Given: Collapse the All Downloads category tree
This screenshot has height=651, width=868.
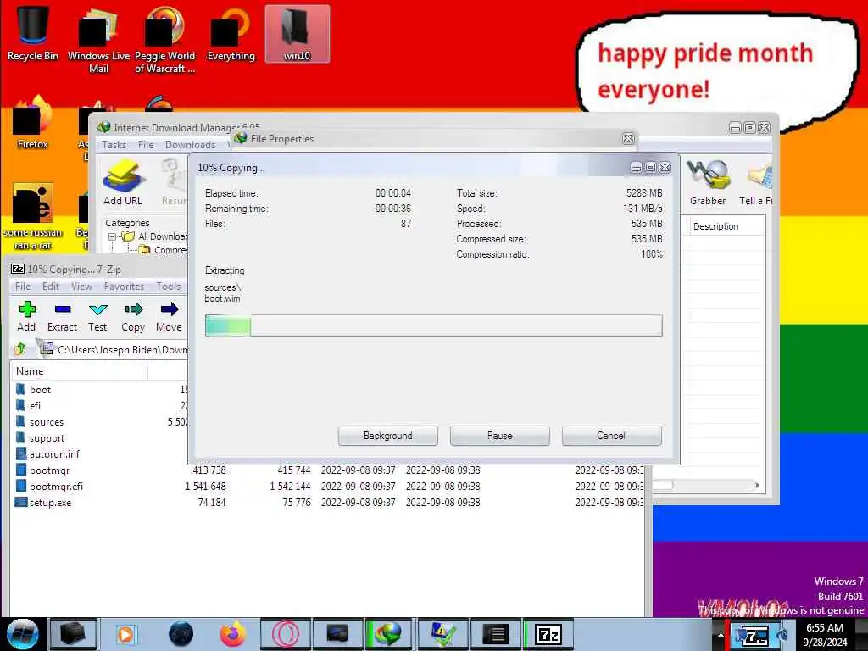Looking at the screenshot, I should 113,237.
